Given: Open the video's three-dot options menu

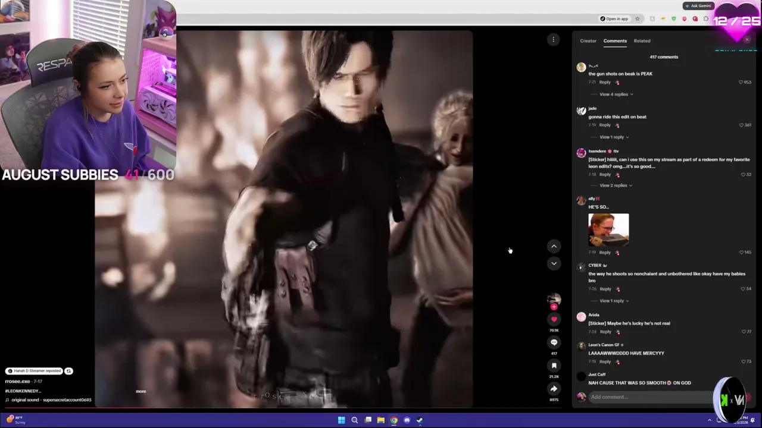Looking at the screenshot, I should [553, 40].
